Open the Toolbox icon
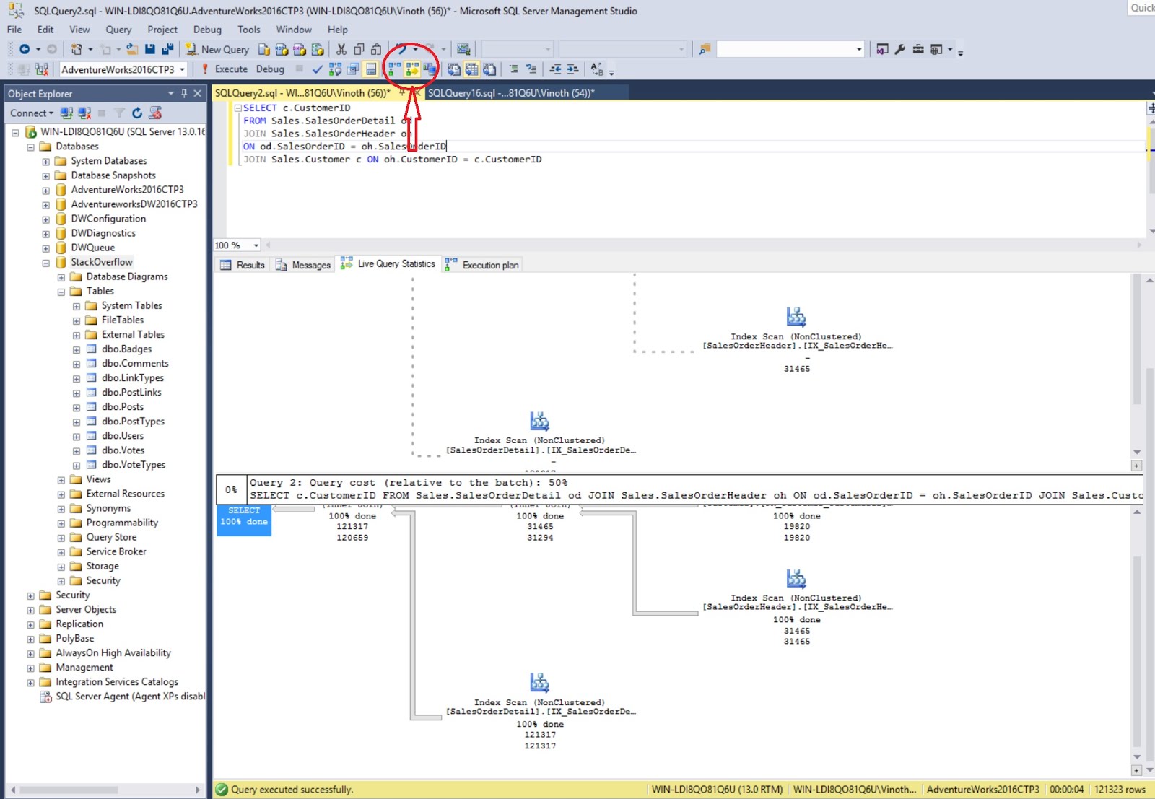This screenshot has height=799, width=1155. click(x=918, y=49)
